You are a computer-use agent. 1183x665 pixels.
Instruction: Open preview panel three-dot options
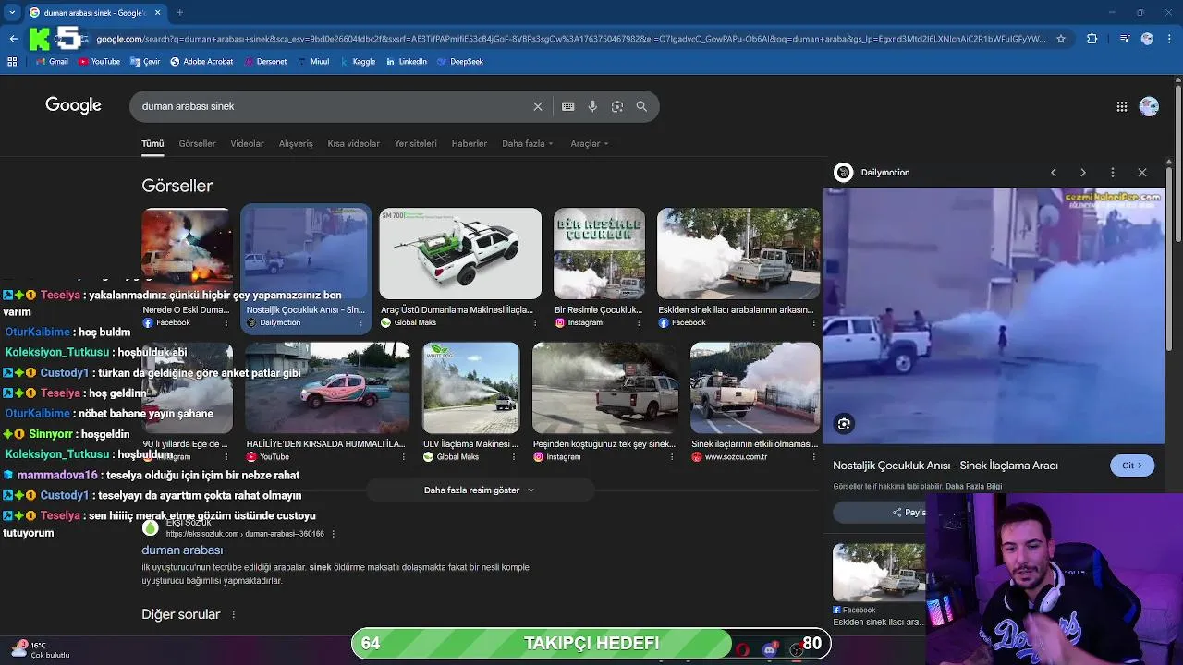coord(1113,173)
